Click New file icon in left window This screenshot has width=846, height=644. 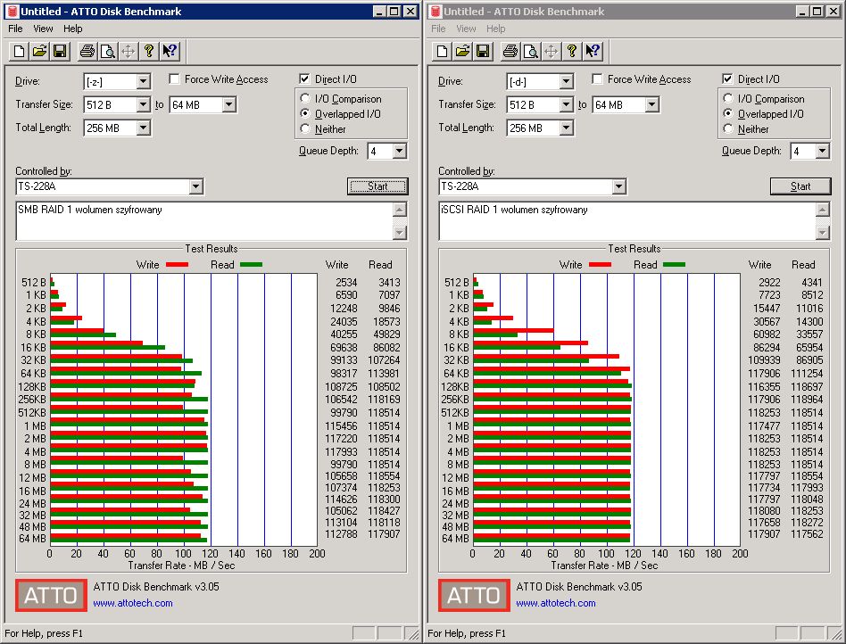(19, 51)
